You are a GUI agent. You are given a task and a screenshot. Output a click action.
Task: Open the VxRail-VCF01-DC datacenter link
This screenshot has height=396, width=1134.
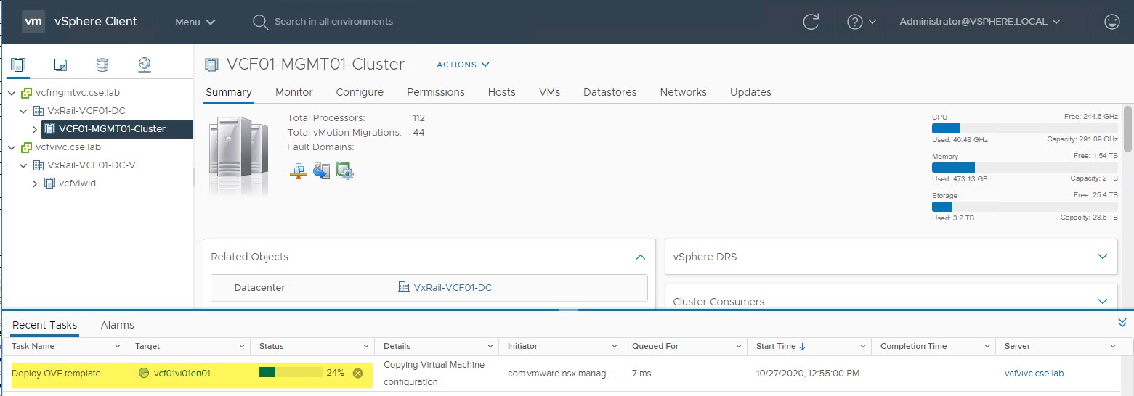tap(452, 288)
